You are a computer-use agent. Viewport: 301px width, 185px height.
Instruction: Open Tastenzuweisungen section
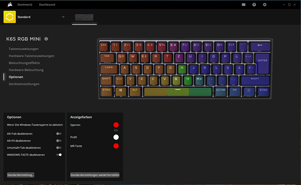[x=23, y=49]
